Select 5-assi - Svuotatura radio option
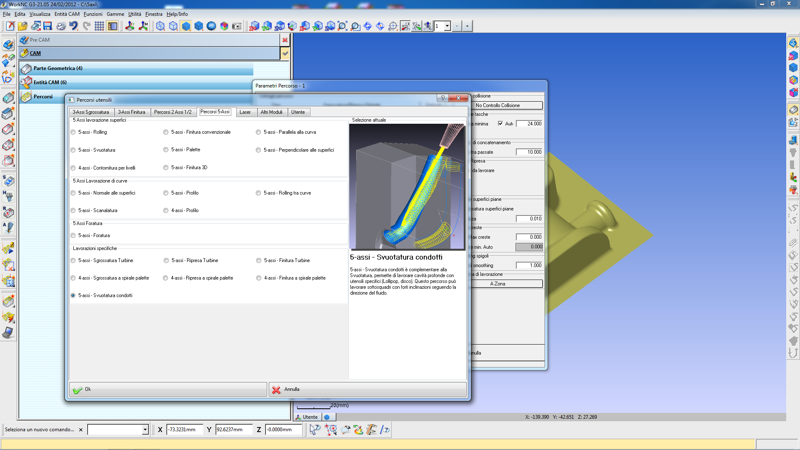This screenshot has height=450, width=800. [x=93, y=150]
